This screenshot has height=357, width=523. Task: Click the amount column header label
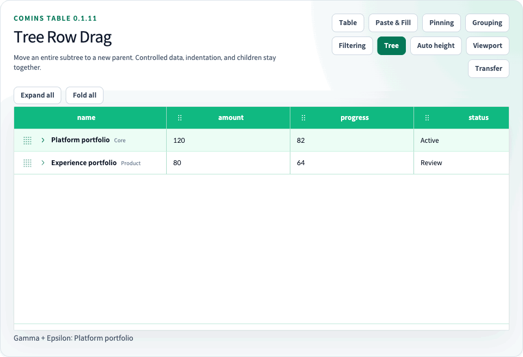click(x=231, y=118)
